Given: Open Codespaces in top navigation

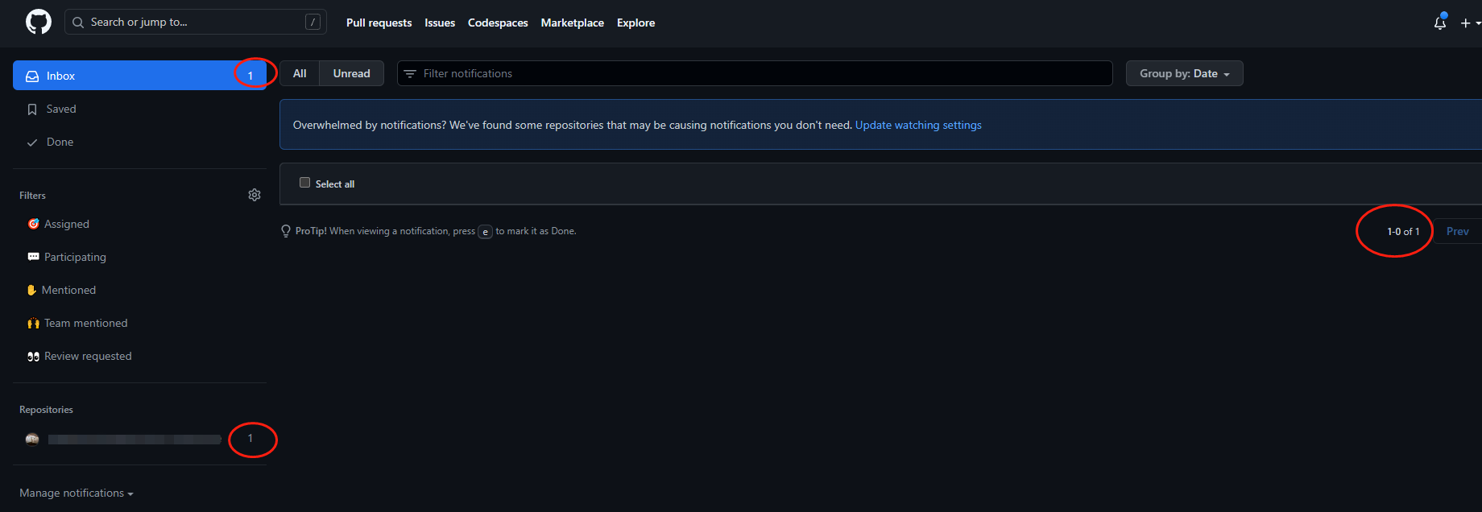Looking at the screenshot, I should click(x=498, y=23).
